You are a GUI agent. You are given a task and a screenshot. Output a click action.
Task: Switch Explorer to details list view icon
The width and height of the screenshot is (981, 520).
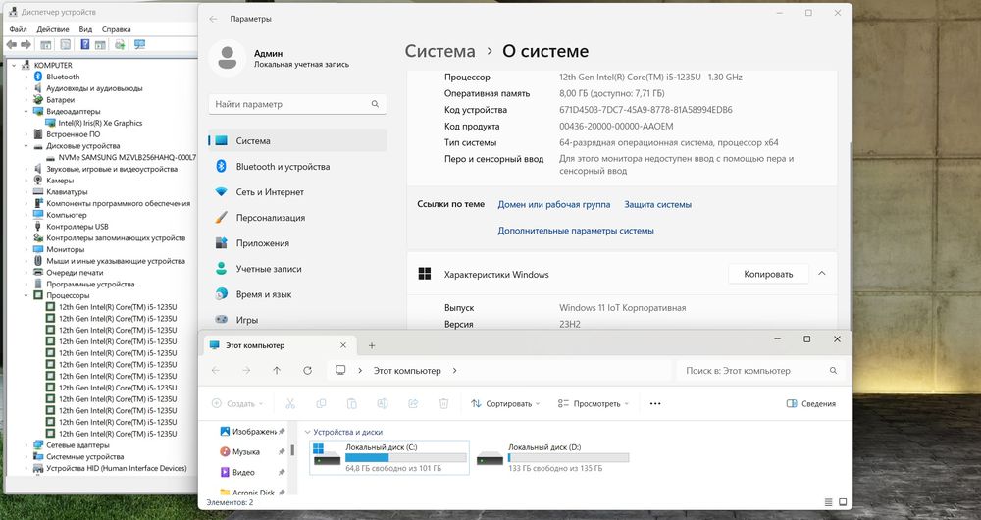(828, 502)
